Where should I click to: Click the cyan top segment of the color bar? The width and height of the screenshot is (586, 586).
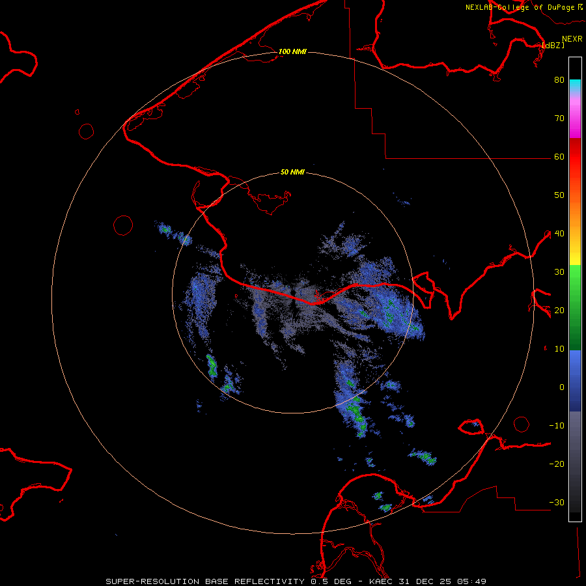point(575,86)
